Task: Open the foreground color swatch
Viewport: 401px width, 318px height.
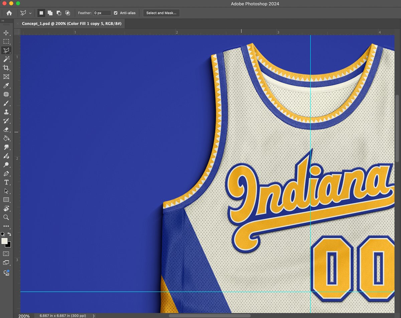Action: (4, 241)
